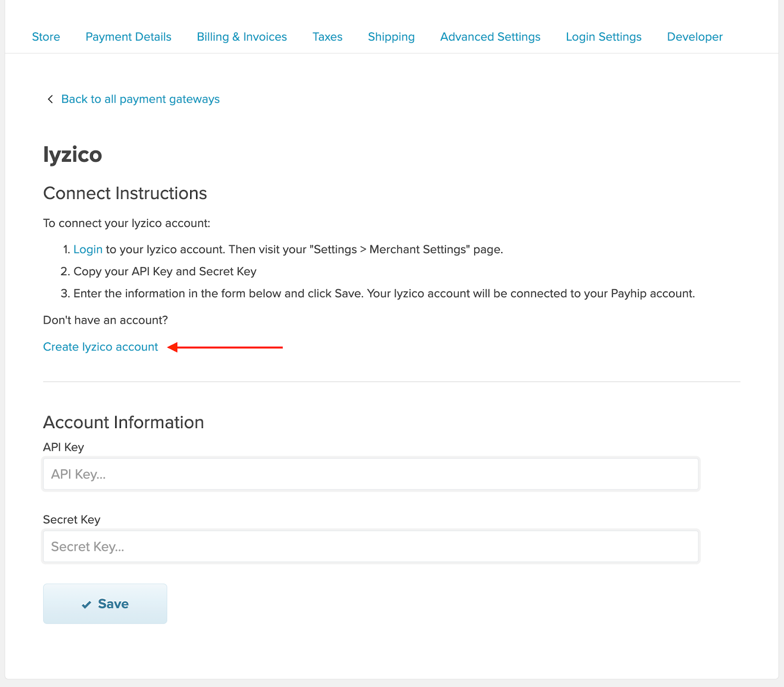
Task: Open the Developer tab
Action: pos(695,37)
